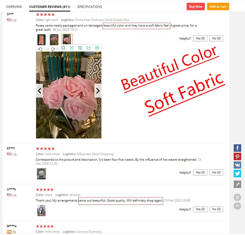Mark S*** review helpful with Yes (0)
Viewport: 245px width, 235px height.
200,39
